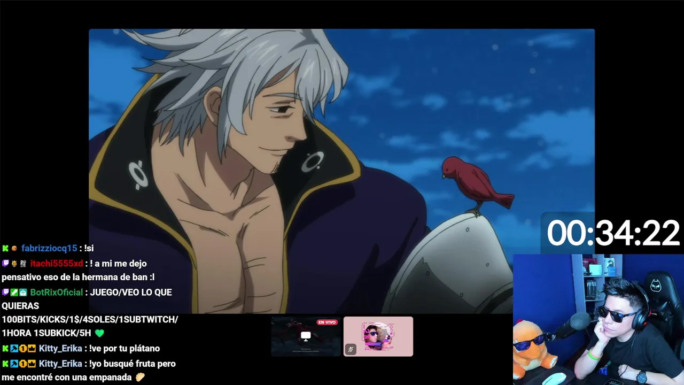Image resolution: width=684 pixels, height=385 pixels.
Task: Click the robot bot badge beside BotRixOficial
Action: (x=23, y=292)
